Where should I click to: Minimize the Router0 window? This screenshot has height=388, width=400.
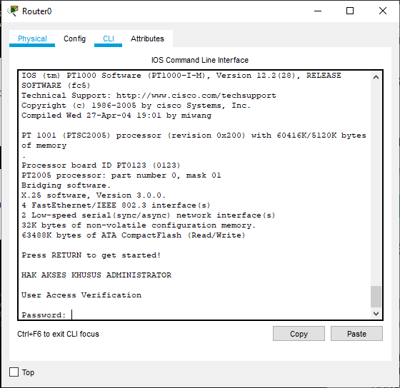pyautogui.click(x=318, y=11)
